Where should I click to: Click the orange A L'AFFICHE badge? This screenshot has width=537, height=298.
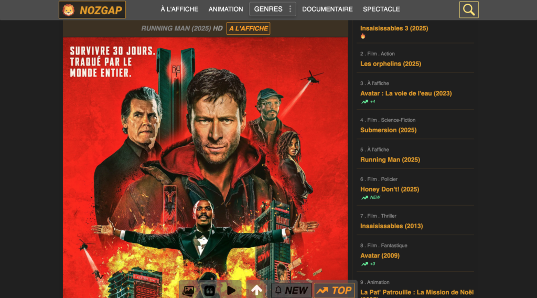pos(248,28)
